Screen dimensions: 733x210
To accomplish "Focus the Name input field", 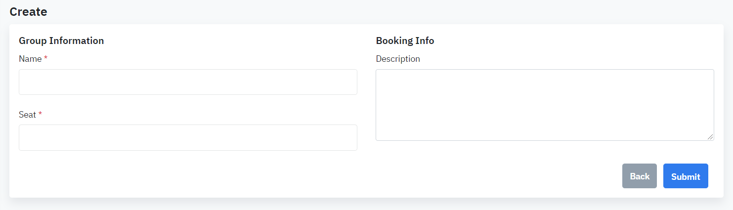I will point(188,82).
